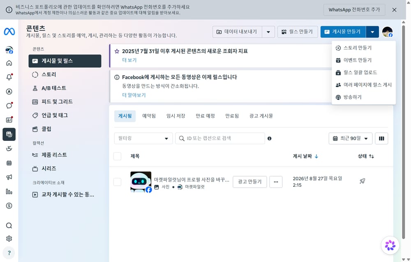Viewport: 411px width, 262px height.
Task: Open 피드 및 그리드 in sidebar
Action: [65, 102]
